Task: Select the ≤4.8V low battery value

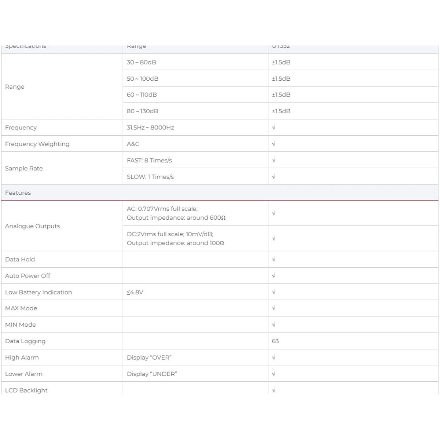Action: point(135,292)
